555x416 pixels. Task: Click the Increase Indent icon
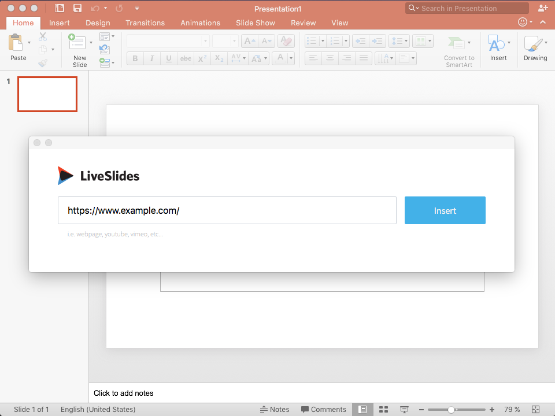tap(378, 42)
